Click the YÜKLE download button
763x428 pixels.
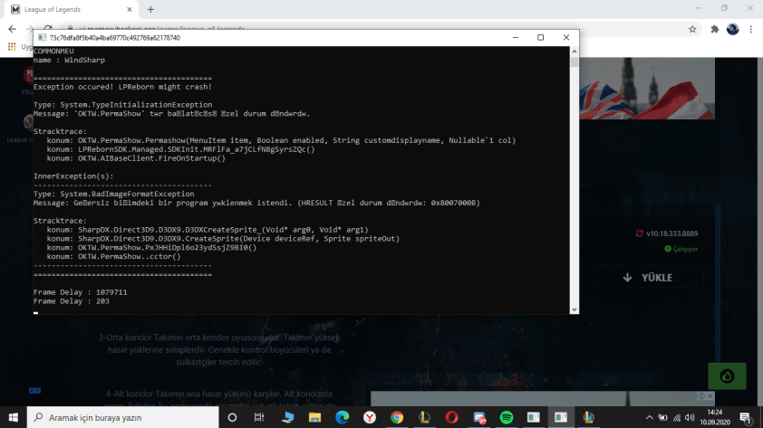(648, 278)
